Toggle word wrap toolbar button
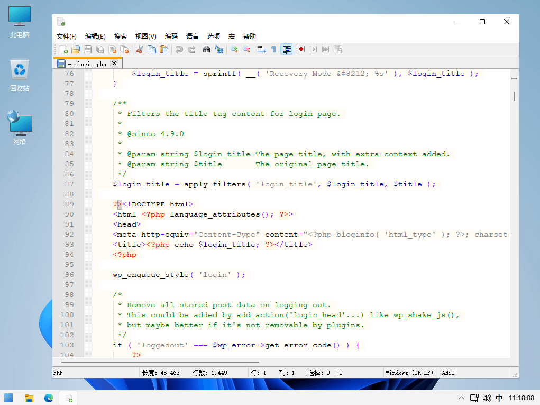 262,49
